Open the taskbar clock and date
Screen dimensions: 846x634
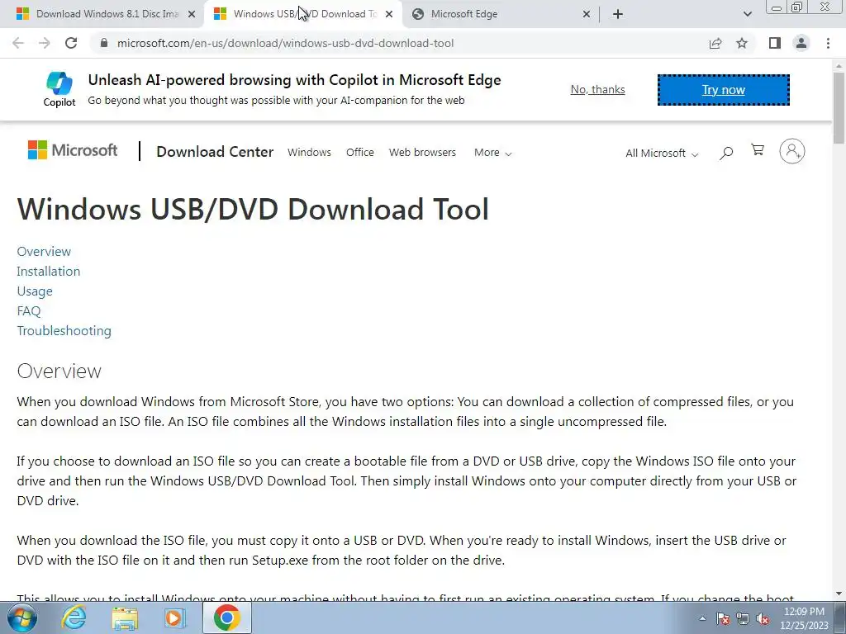[x=804, y=618]
